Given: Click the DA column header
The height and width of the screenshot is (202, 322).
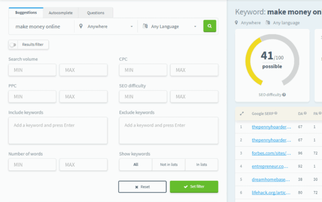Looking at the screenshot, I should pos(300,113).
